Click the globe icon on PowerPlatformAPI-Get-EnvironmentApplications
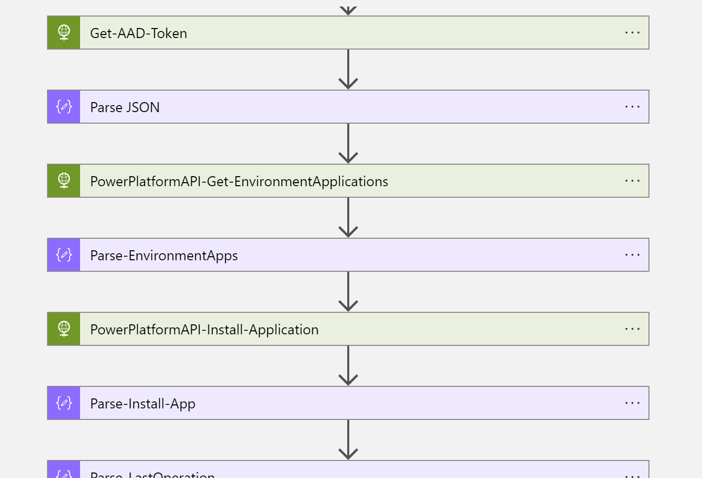This screenshot has width=702, height=478. coord(64,180)
